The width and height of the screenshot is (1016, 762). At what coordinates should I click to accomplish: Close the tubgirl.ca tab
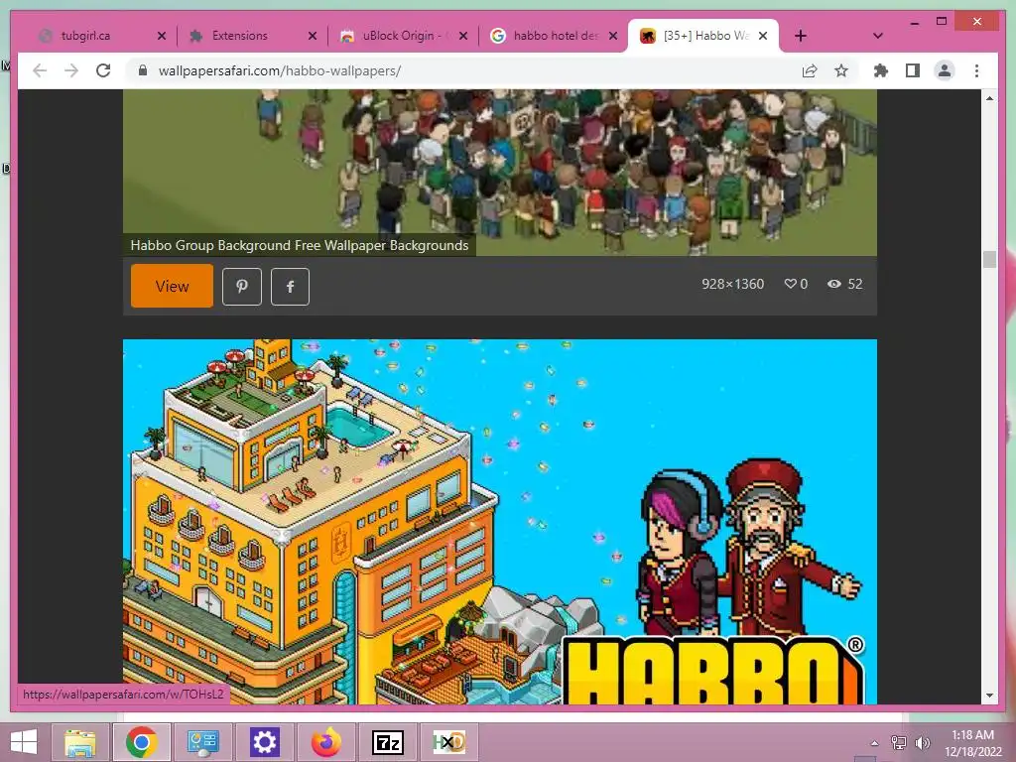point(162,36)
